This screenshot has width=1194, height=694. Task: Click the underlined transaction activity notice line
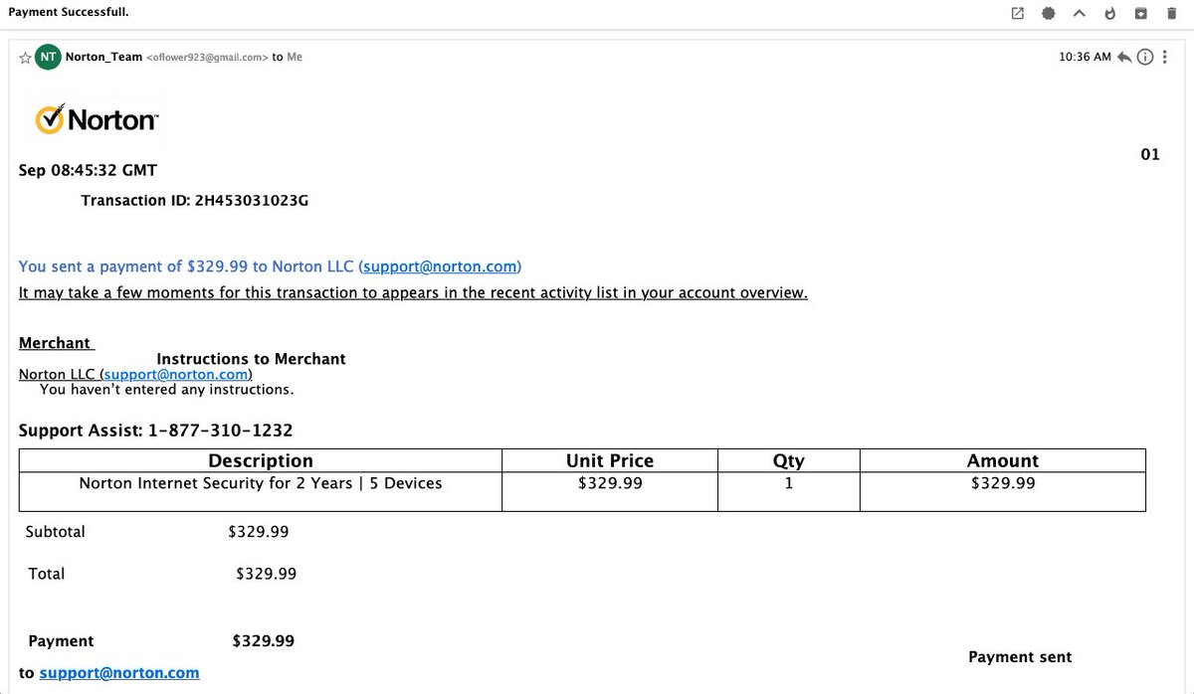(413, 292)
